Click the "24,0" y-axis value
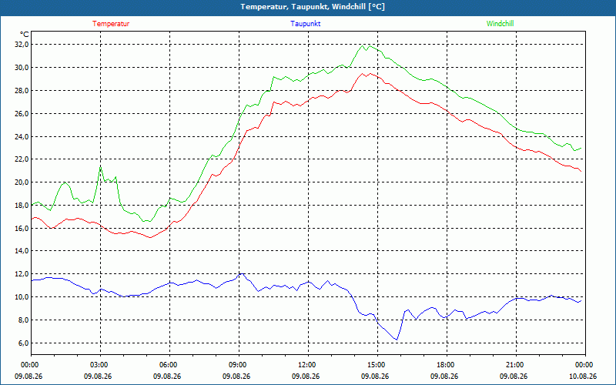The width and height of the screenshot is (616, 385). tap(22, 136)
